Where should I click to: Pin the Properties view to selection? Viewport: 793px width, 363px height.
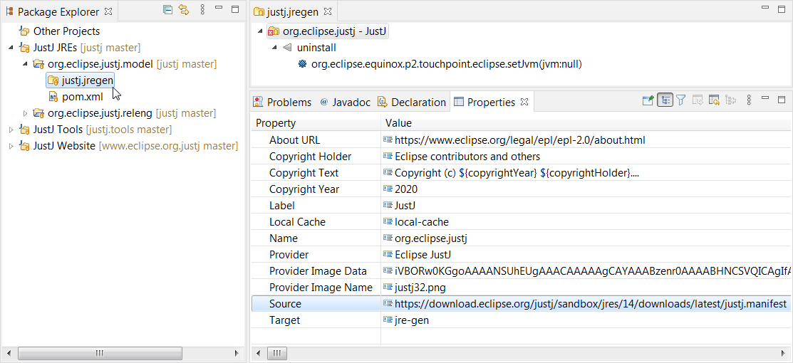(x=648, y=101)
